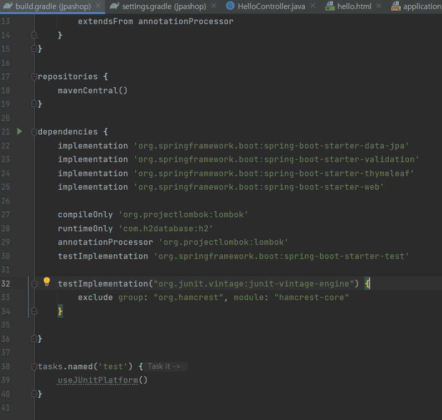Screen dimensions: 442x420
Task: Close the hello.html tab
Action: coord(379,6)
